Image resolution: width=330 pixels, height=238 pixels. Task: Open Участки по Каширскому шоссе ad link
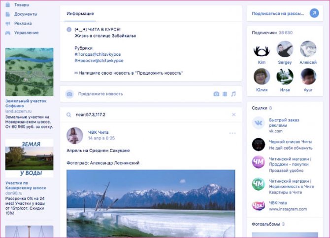(26, 186)
